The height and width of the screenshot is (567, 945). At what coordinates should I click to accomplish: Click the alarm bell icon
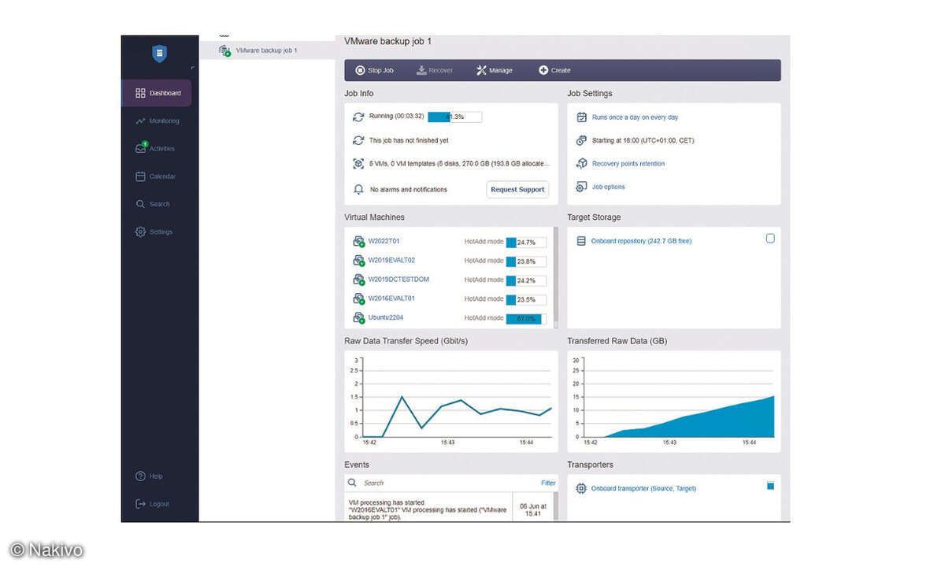358,190
